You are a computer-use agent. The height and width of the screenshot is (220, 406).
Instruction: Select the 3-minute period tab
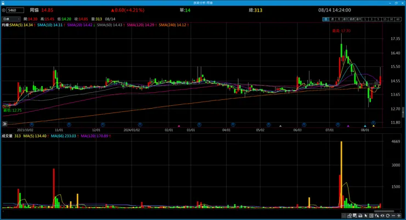click(371, 19)
